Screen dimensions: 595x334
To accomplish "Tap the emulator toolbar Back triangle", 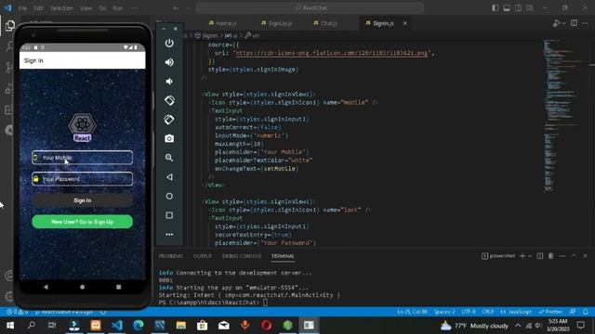I will (x=169, y=177).
